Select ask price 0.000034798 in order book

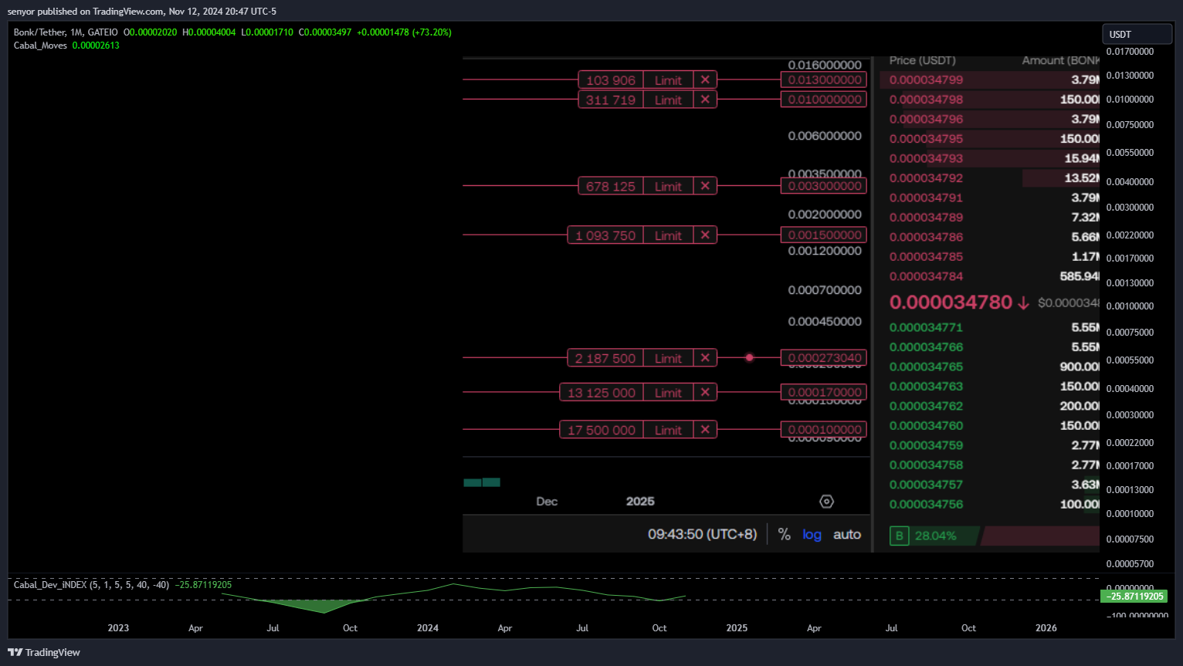(926, 100)
